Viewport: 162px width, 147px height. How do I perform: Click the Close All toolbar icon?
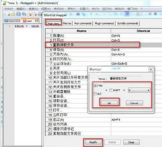[35, 14]
